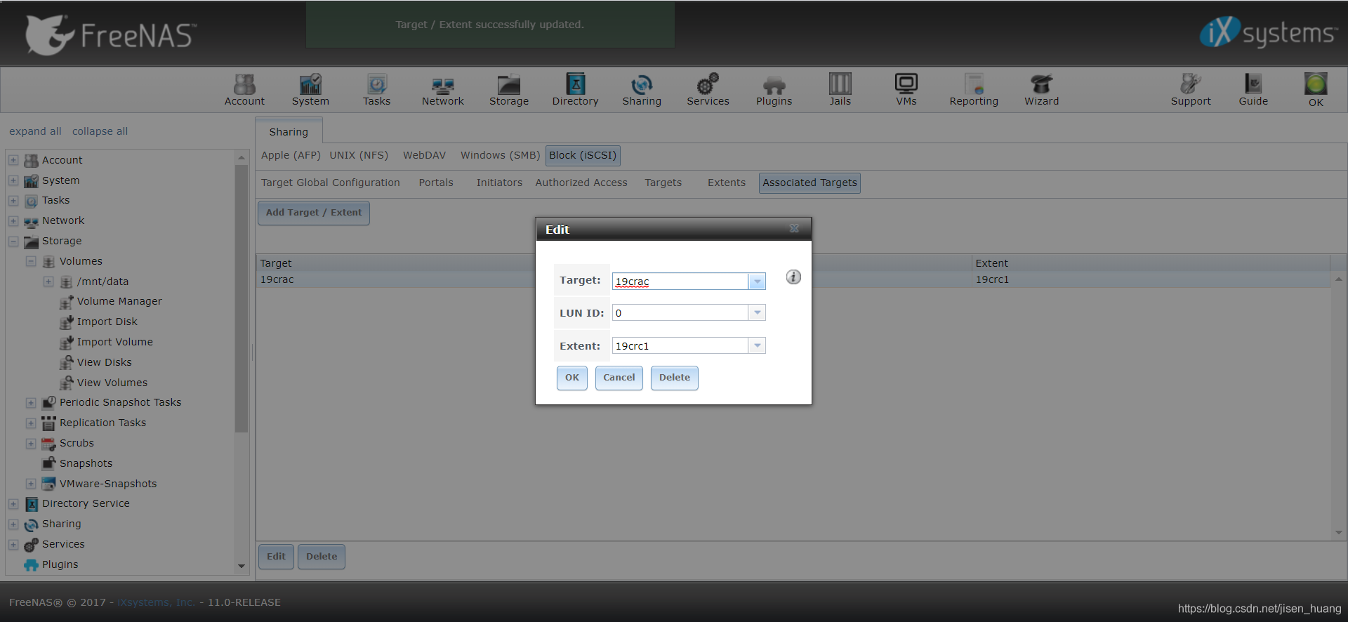
Task: Open Target Global Configuration sub-tab
Action: (331, 183)
